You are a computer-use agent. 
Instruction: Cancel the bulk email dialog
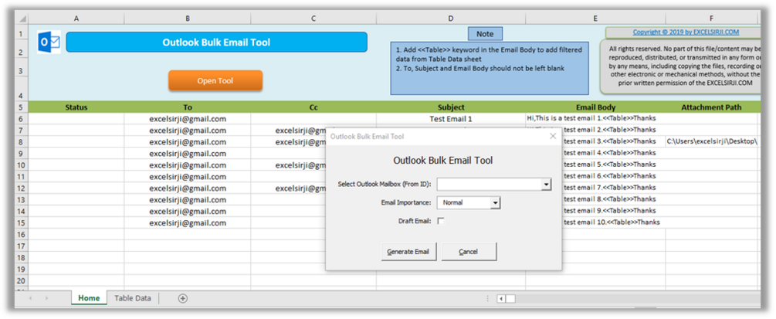click(x=469, y=252)
